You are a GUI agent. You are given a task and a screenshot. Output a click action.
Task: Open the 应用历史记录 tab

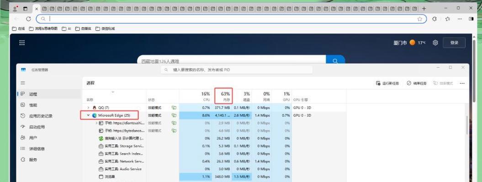click(49, 116)
